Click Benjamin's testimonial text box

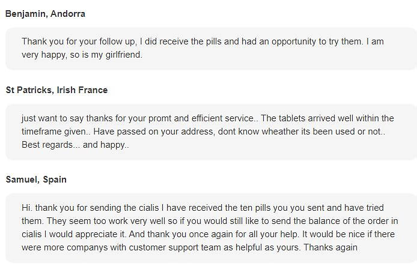tap(212, 49)
